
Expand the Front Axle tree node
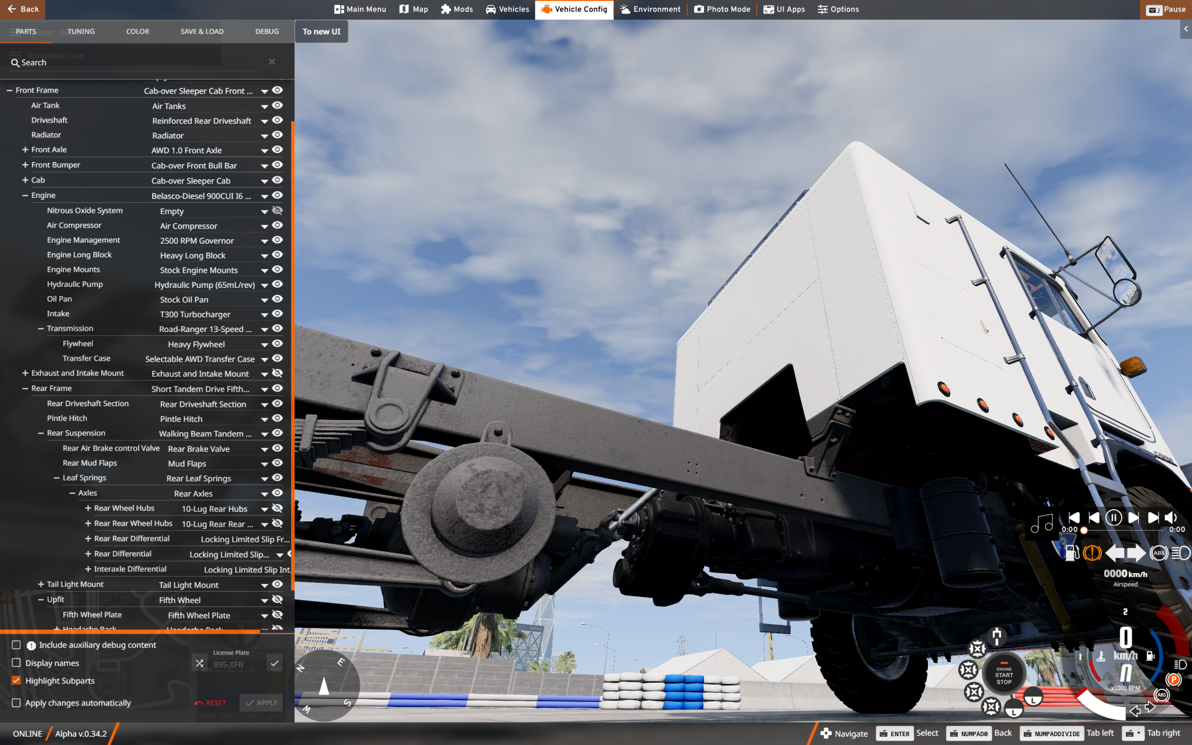25,150
